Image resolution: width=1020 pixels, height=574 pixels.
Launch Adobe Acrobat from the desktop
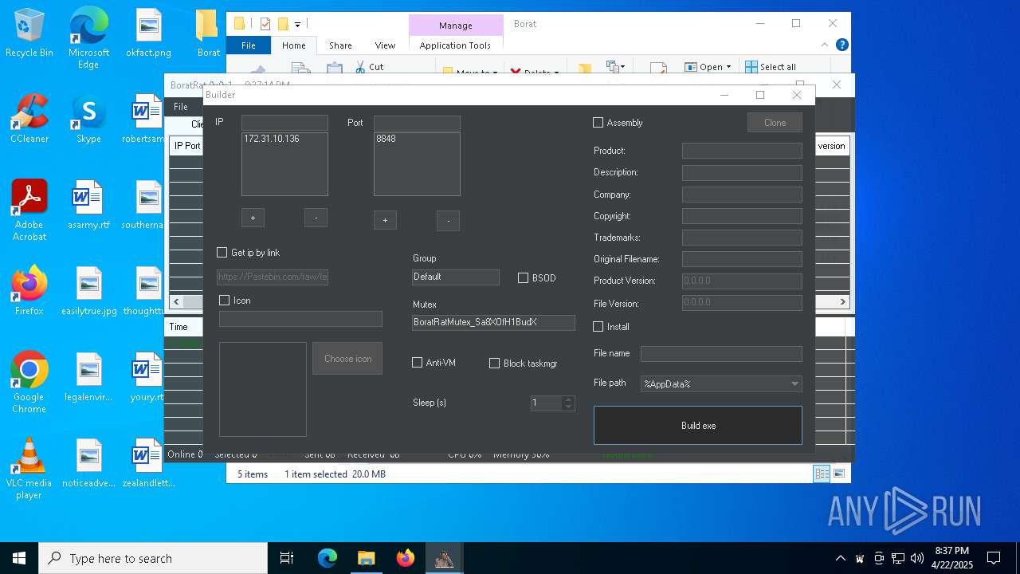tap(29, 210)
